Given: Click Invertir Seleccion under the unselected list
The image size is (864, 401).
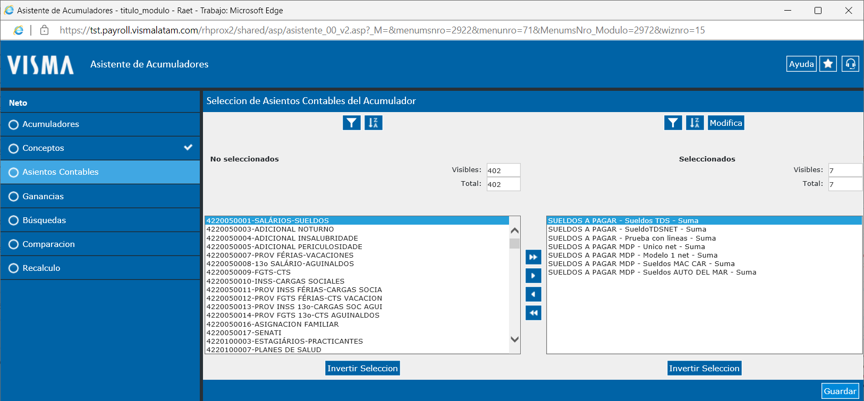Looking at the screenshot, I should click(362, 368).
